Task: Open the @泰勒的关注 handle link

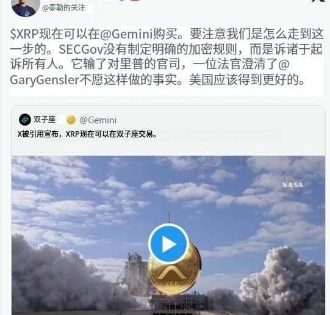Action: 64,8
